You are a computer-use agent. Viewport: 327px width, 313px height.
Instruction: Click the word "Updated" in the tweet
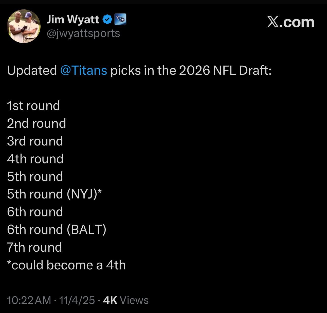(32, 70)
